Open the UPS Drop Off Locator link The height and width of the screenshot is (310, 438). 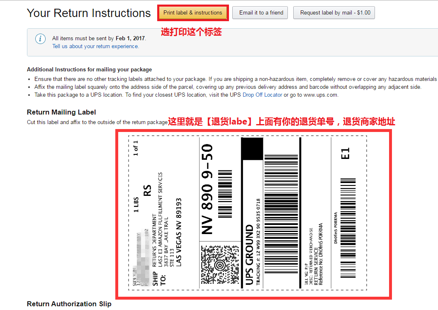pyautogui.click(x=262, y=95)
